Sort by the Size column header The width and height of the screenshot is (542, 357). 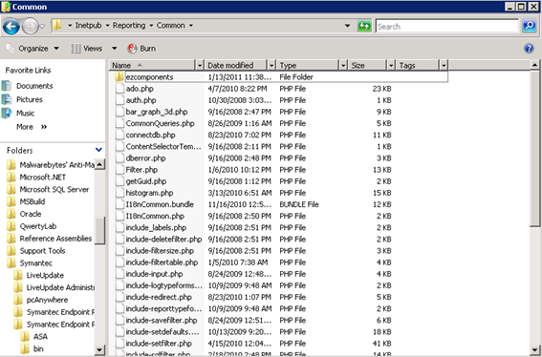pos(367,65)
